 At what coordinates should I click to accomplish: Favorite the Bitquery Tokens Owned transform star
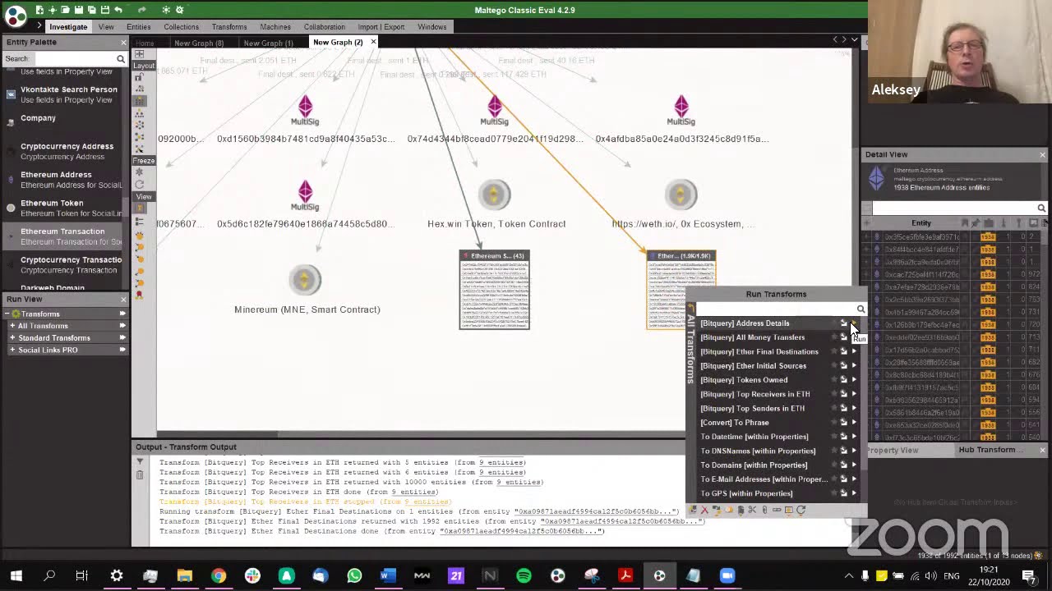point(833,380)
